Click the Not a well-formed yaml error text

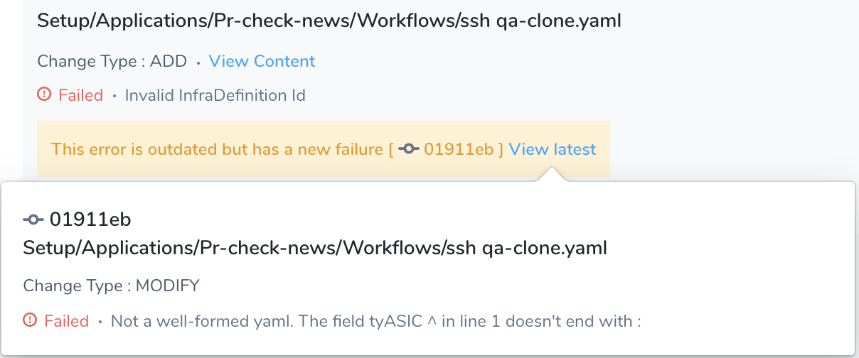(376, 321)
